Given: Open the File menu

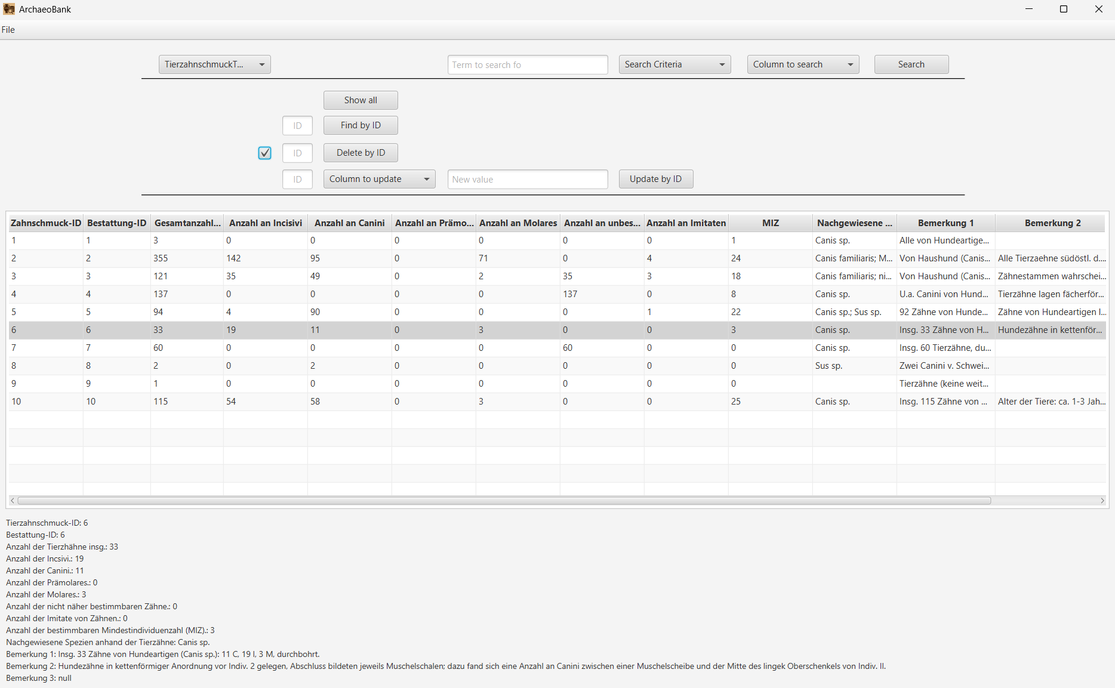Looking at the screenshot, I should pos(8,30).
